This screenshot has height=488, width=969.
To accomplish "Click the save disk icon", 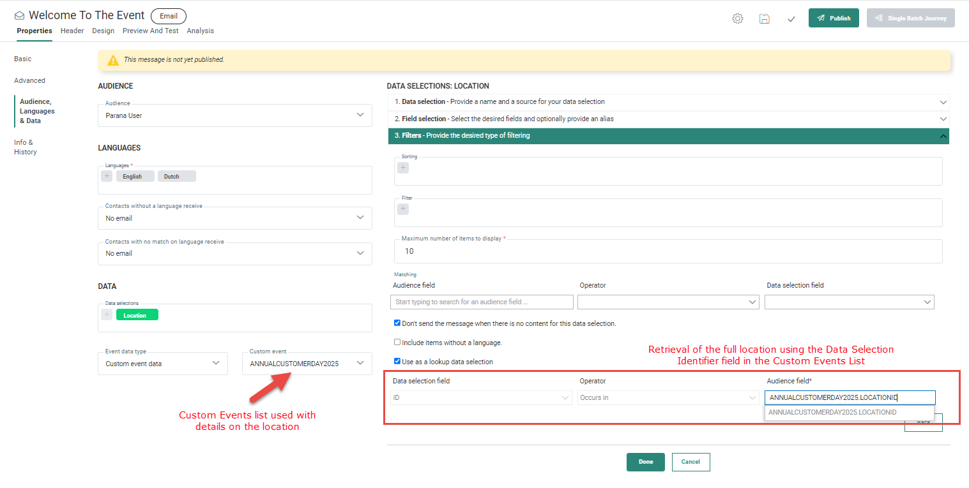I will point(764,18).
